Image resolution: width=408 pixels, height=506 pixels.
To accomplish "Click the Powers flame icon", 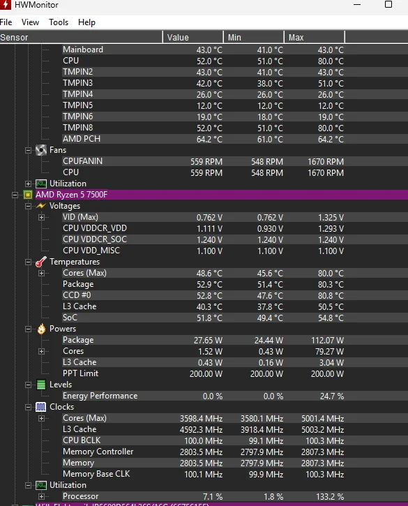I will coord(41,329).
